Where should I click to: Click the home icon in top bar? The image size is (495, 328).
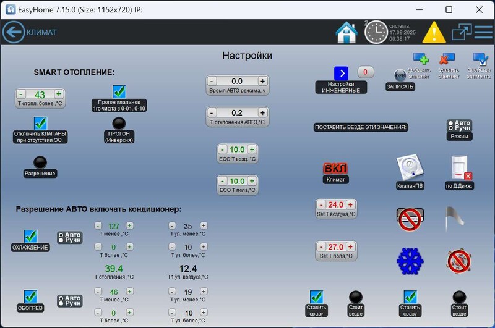346,32
